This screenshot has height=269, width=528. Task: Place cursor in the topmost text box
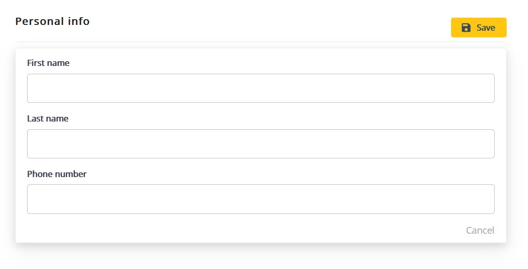pos(261,88)
